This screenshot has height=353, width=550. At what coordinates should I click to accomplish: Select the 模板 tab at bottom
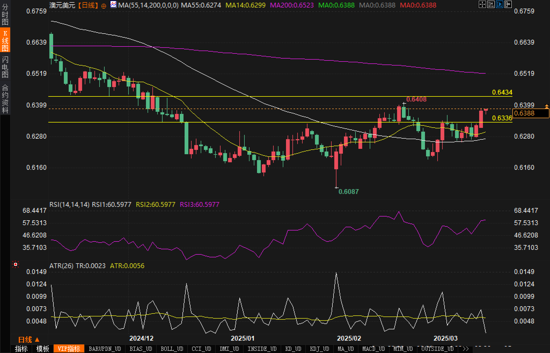click(43, 349)
